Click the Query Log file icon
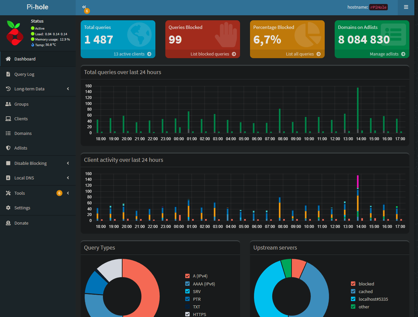418x317 pixels. (8, 74)
